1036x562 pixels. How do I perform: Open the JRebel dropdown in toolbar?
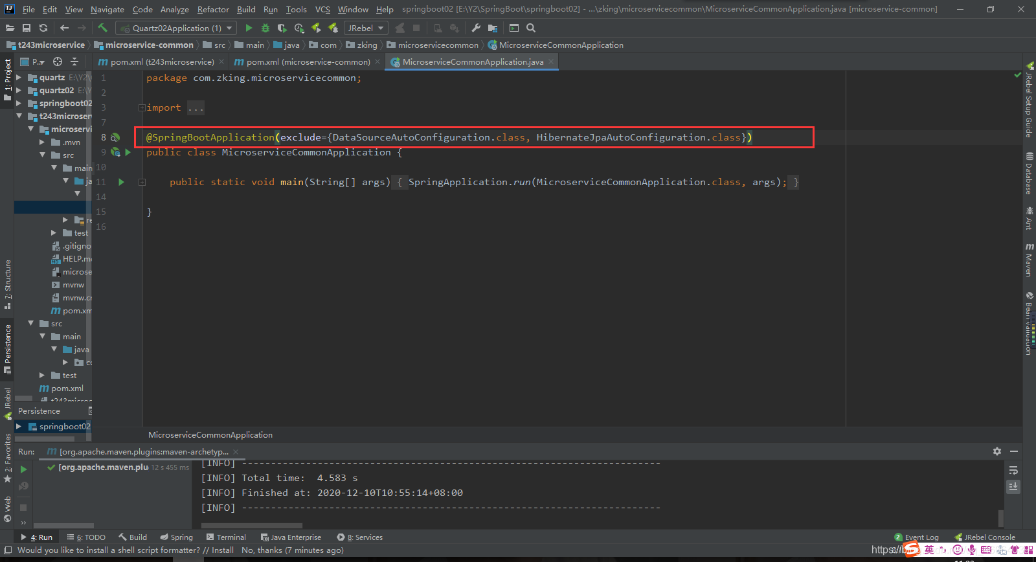pyautogui.click(x=366, y=28)
